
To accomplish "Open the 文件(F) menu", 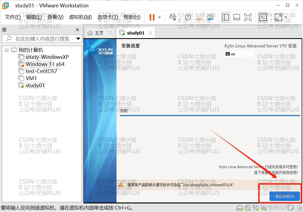I will (x=13, y=17).
